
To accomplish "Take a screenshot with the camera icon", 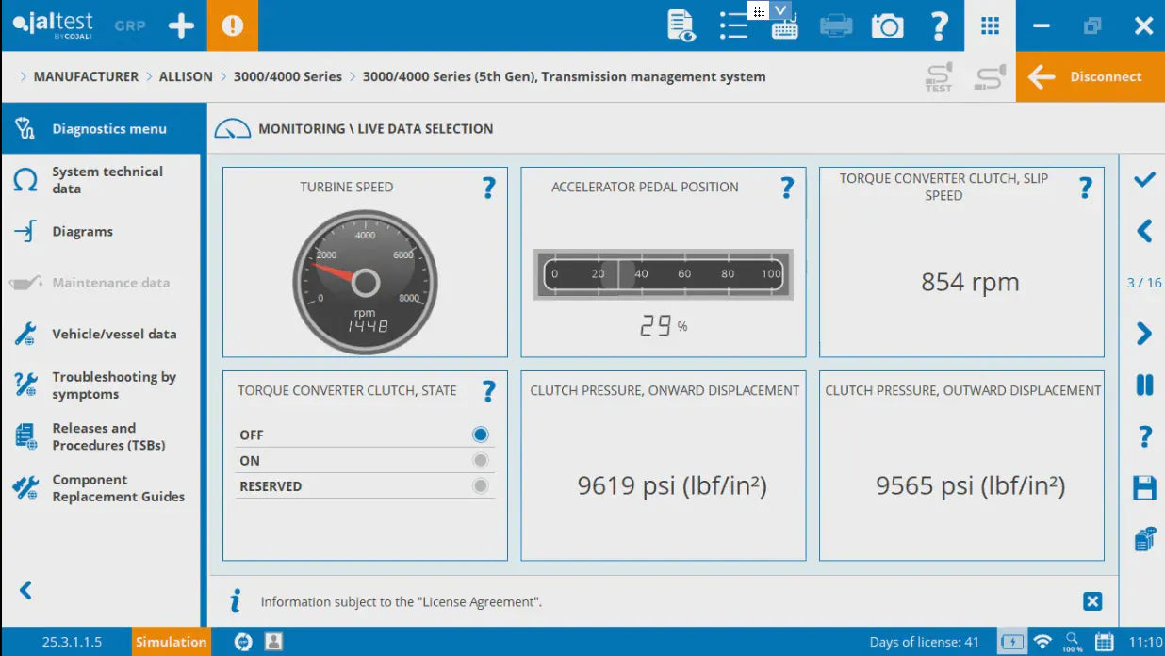I will (x=887, y=25).
